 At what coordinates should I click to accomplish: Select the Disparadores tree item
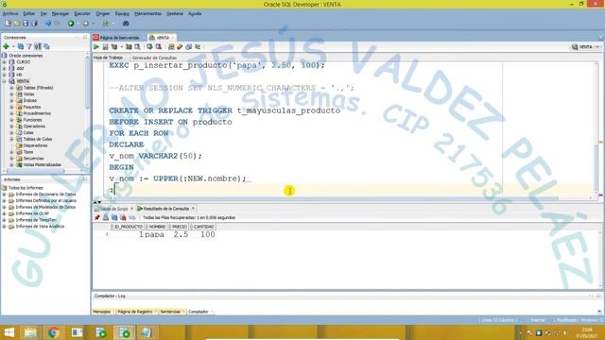pos(35,145)
